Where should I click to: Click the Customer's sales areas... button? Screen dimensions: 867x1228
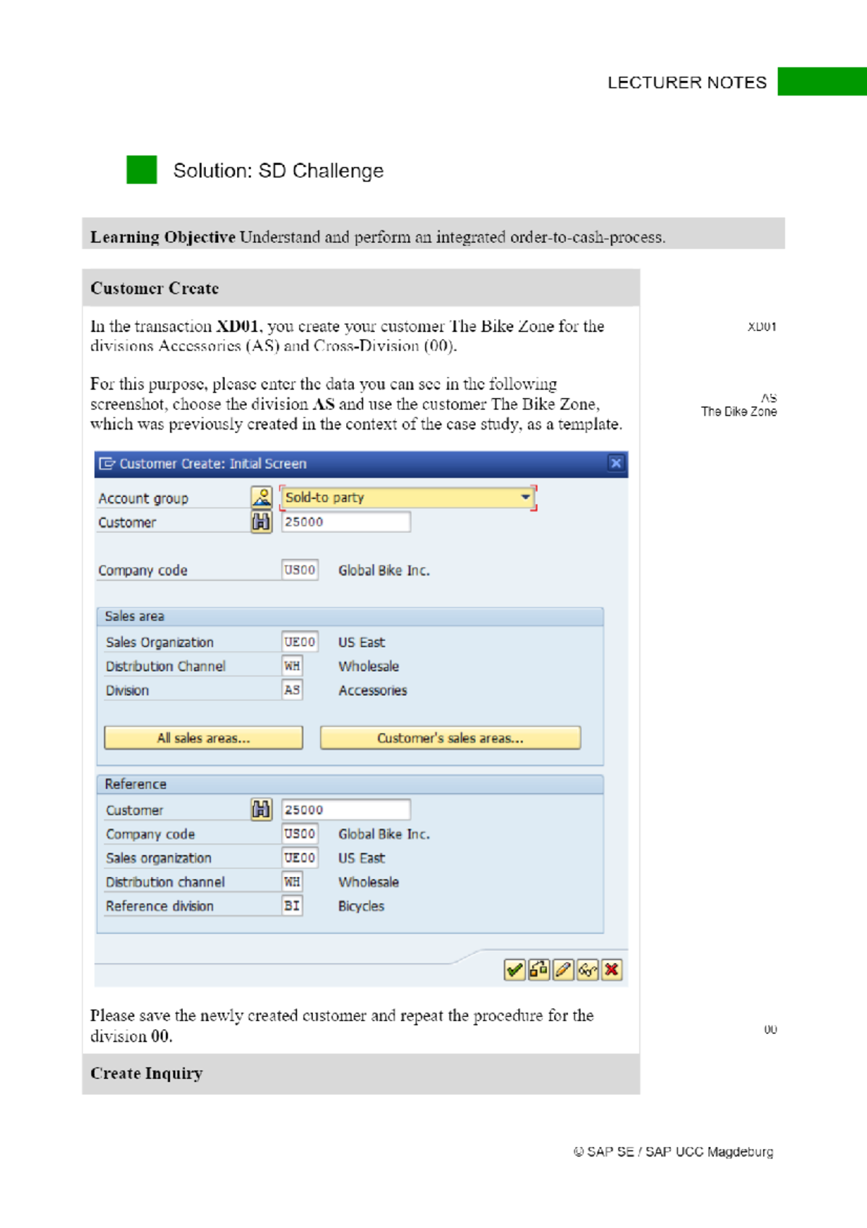[450, 738]
